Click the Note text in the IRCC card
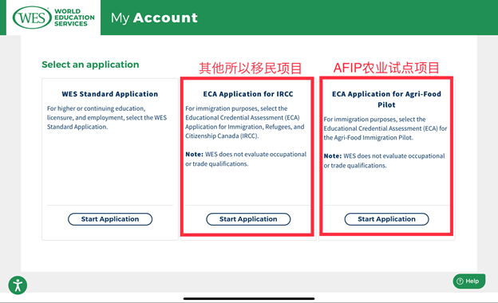The width and height of the screenshot is (498, 303). tap(246, 159)
